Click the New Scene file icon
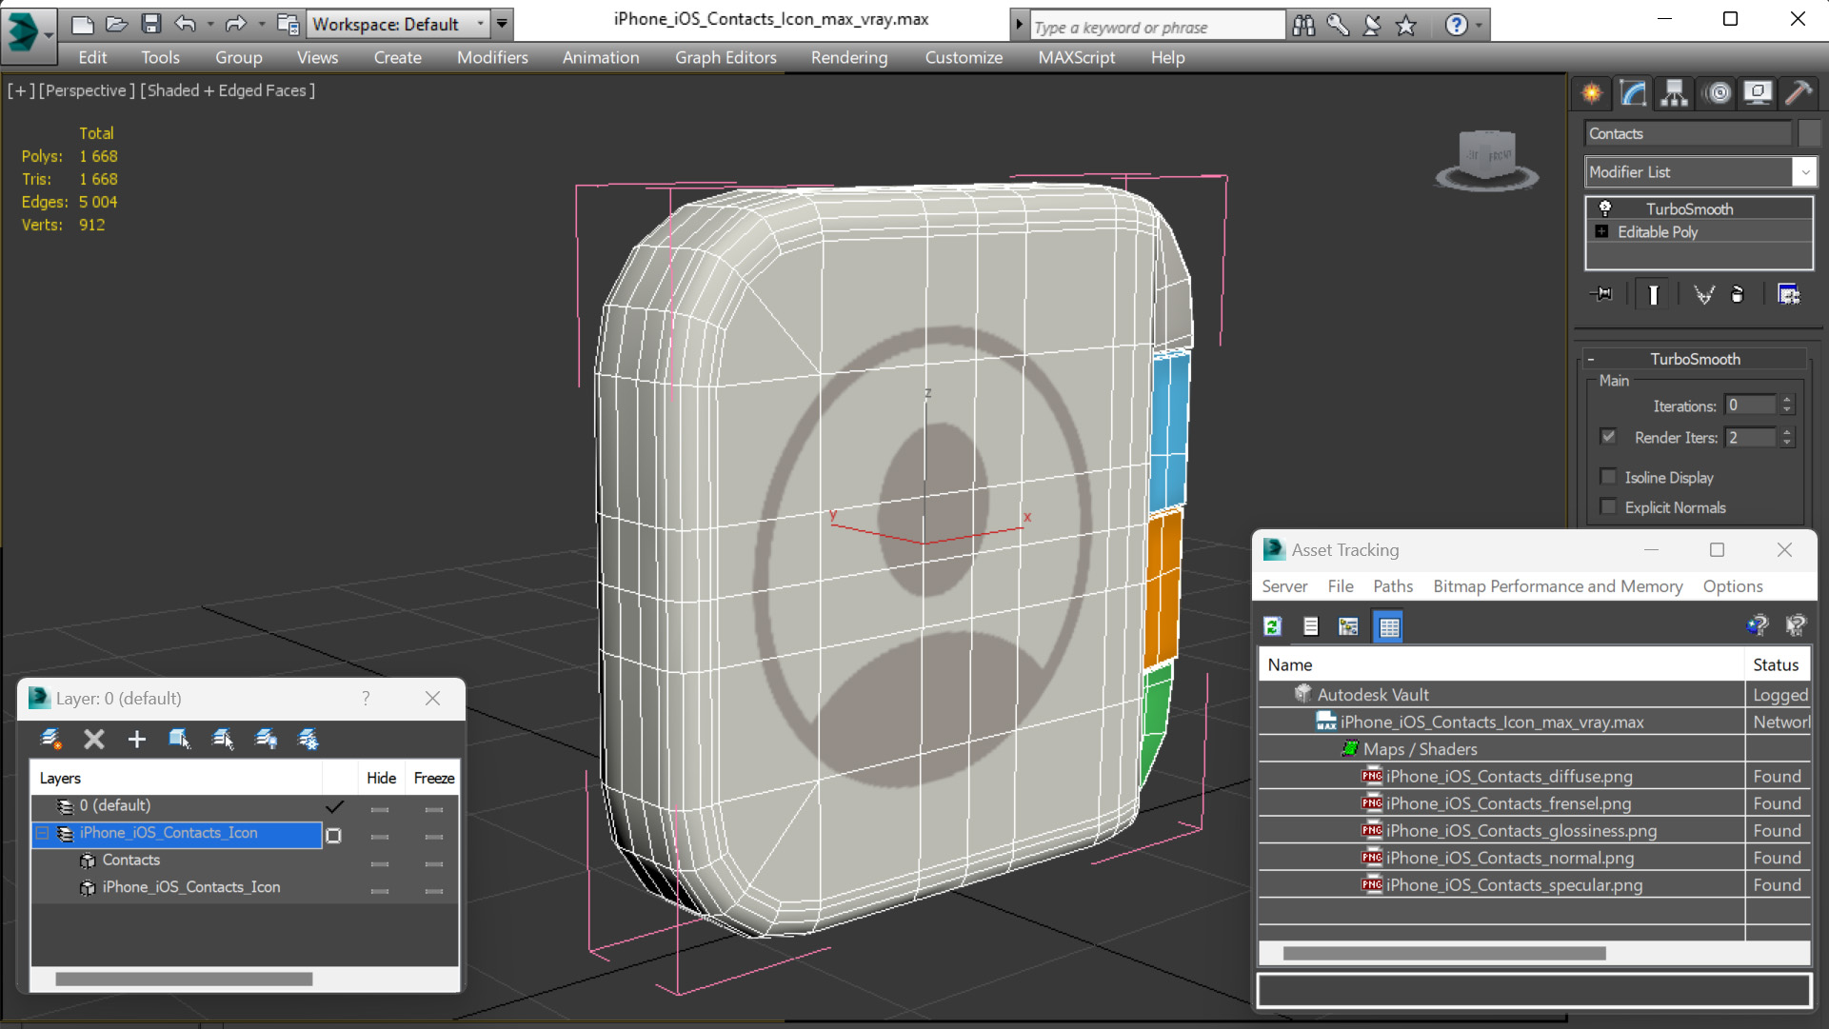This screenshot has height=1029, width=1829. tap(83, 24)
